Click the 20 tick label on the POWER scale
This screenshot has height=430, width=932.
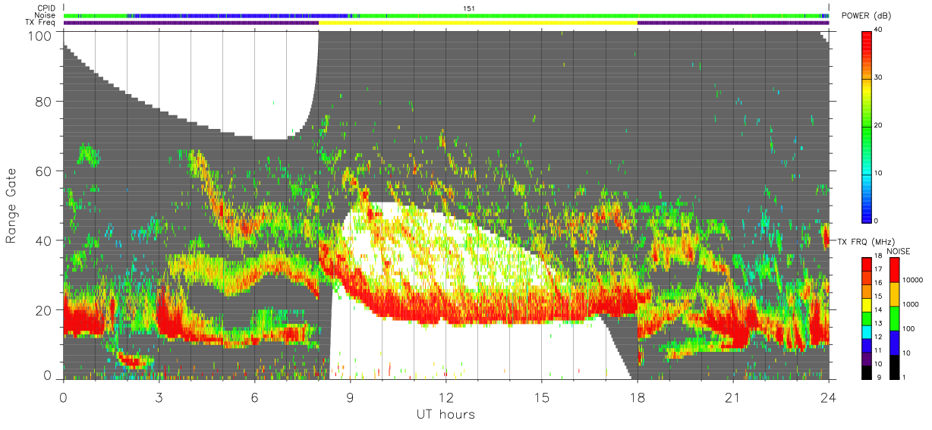(x=877, y=126)
